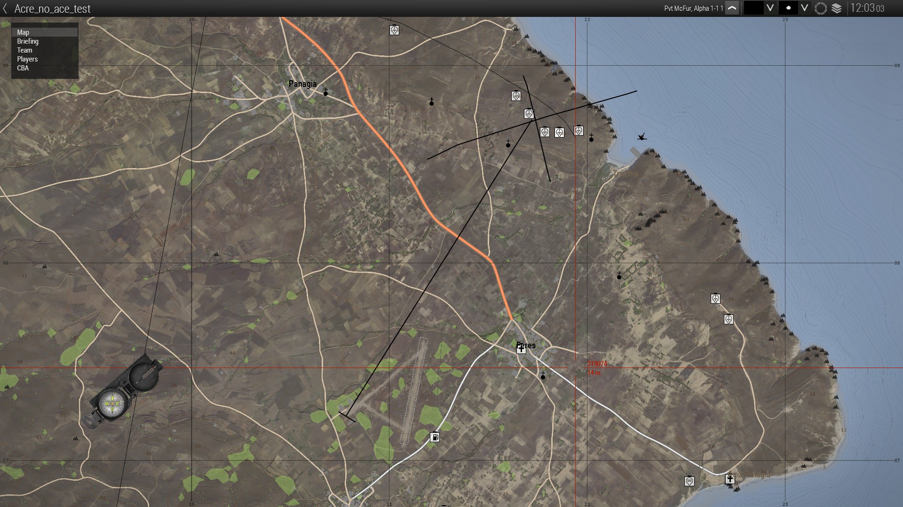Select the helicopter marker off the eastern coast
The width and height of the screenshot is (903, 507).
pos(642,138)
